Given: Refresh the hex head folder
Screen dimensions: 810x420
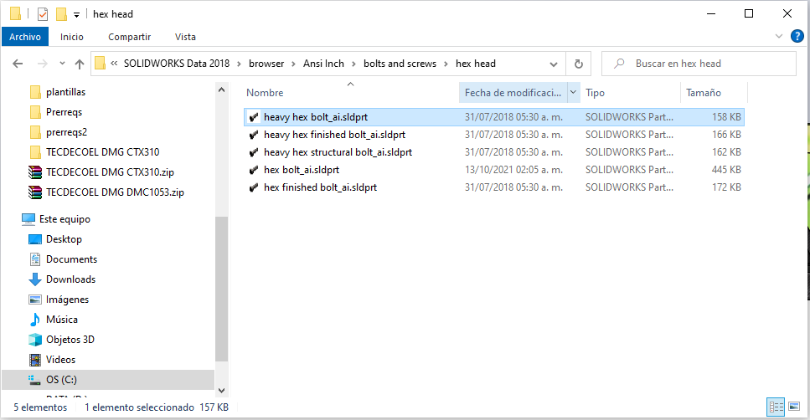Looking at the screenshot, I should pos(579,64).
